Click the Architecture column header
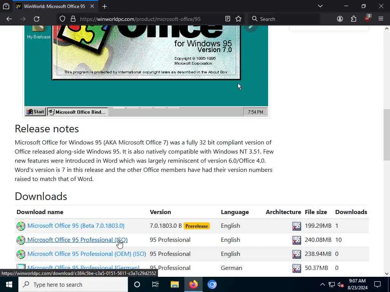Viewport: 390px width, 292px height. [x=283, y=212]
